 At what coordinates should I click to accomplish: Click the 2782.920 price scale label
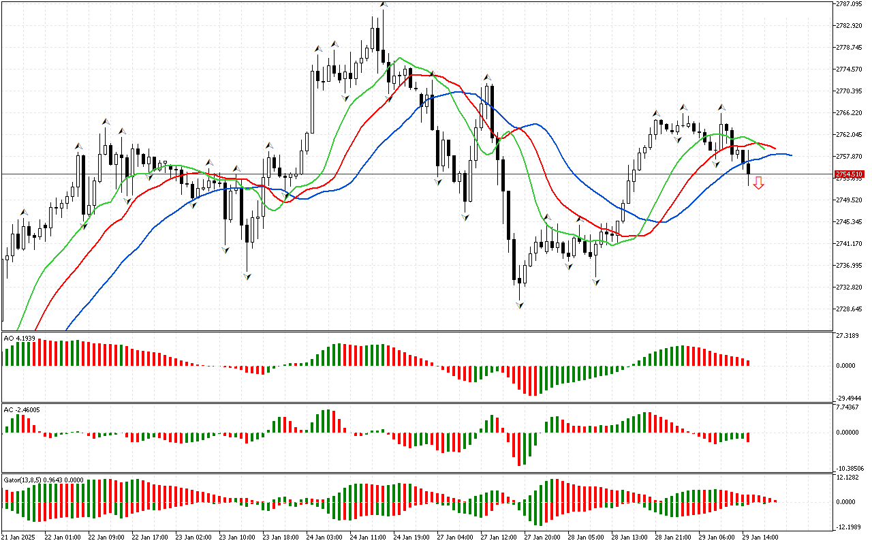click(849, 25)
